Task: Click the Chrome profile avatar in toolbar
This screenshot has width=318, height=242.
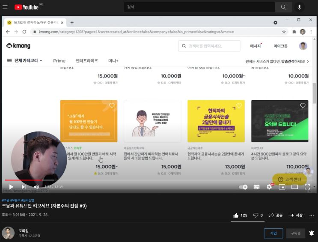Action: pos(303,32)
